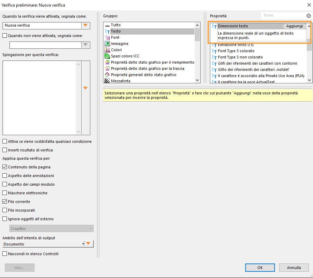Click the riempimento stato grafico icon
This screenshot has width=313, height=278.
[107, 62]
